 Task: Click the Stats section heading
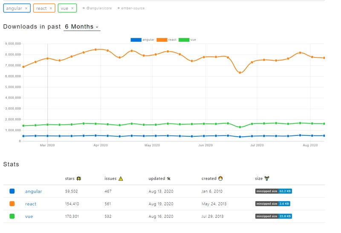11,164
